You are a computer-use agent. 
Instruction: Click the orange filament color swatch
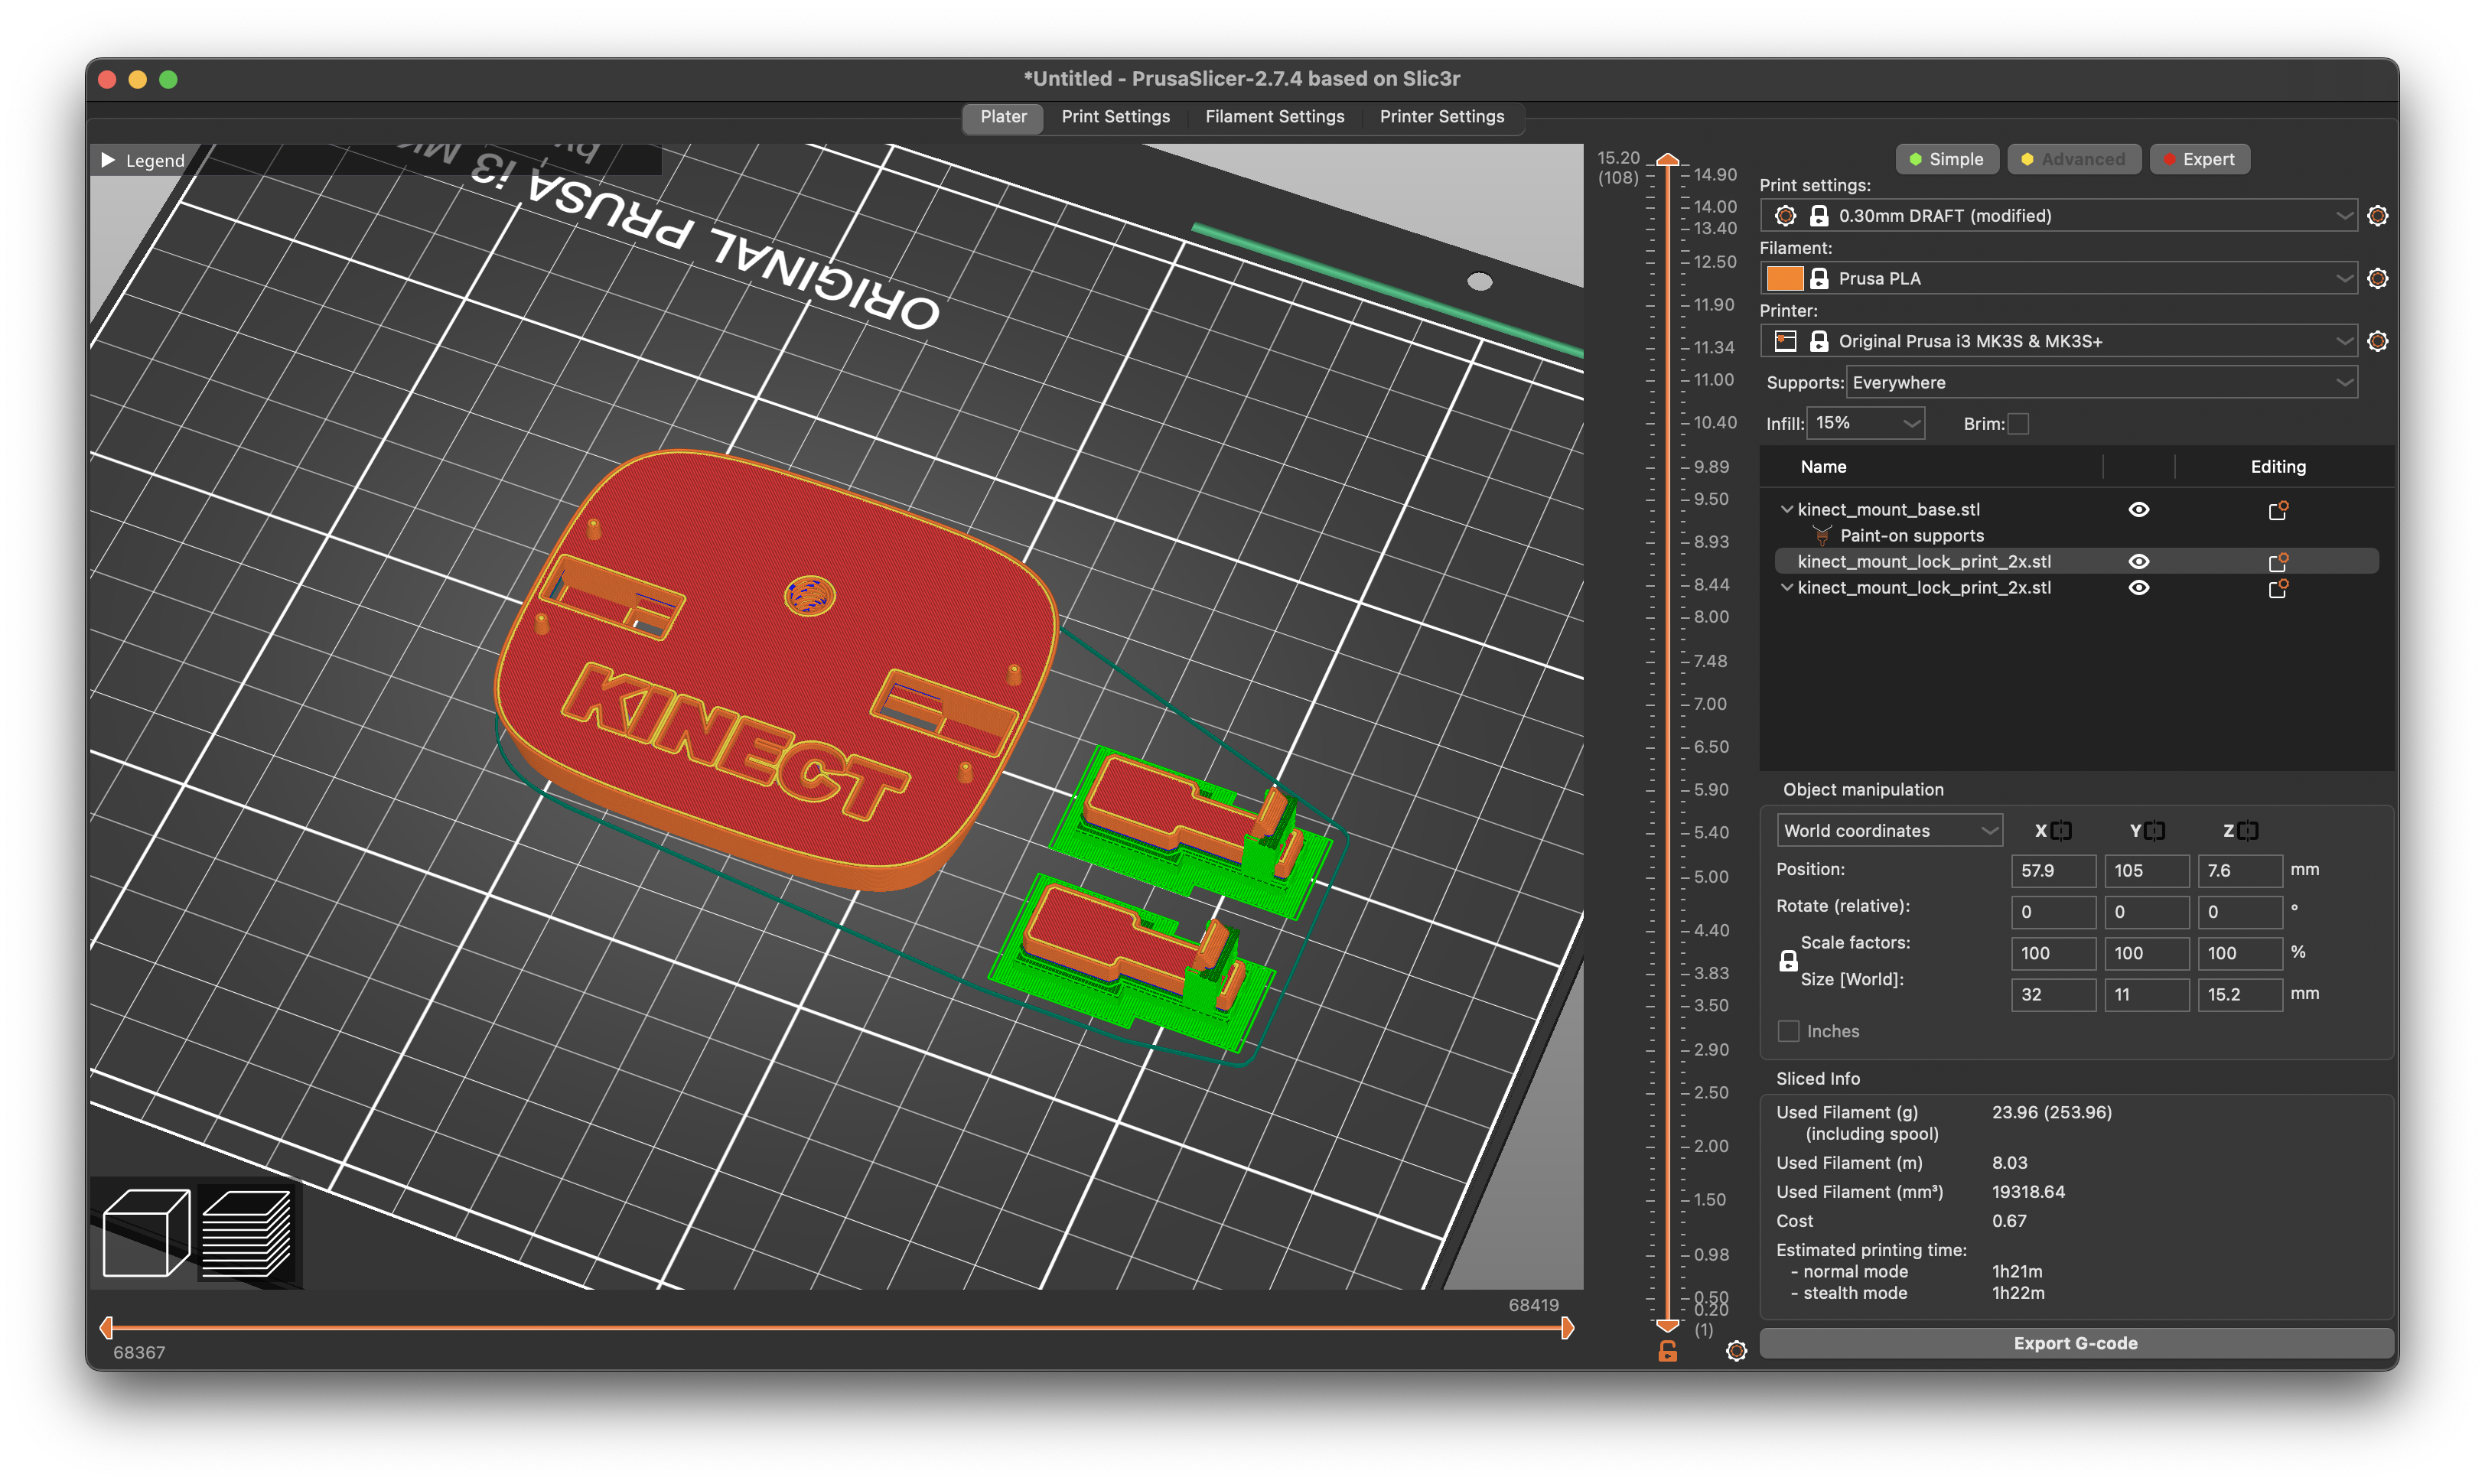tap(1784, 279)
